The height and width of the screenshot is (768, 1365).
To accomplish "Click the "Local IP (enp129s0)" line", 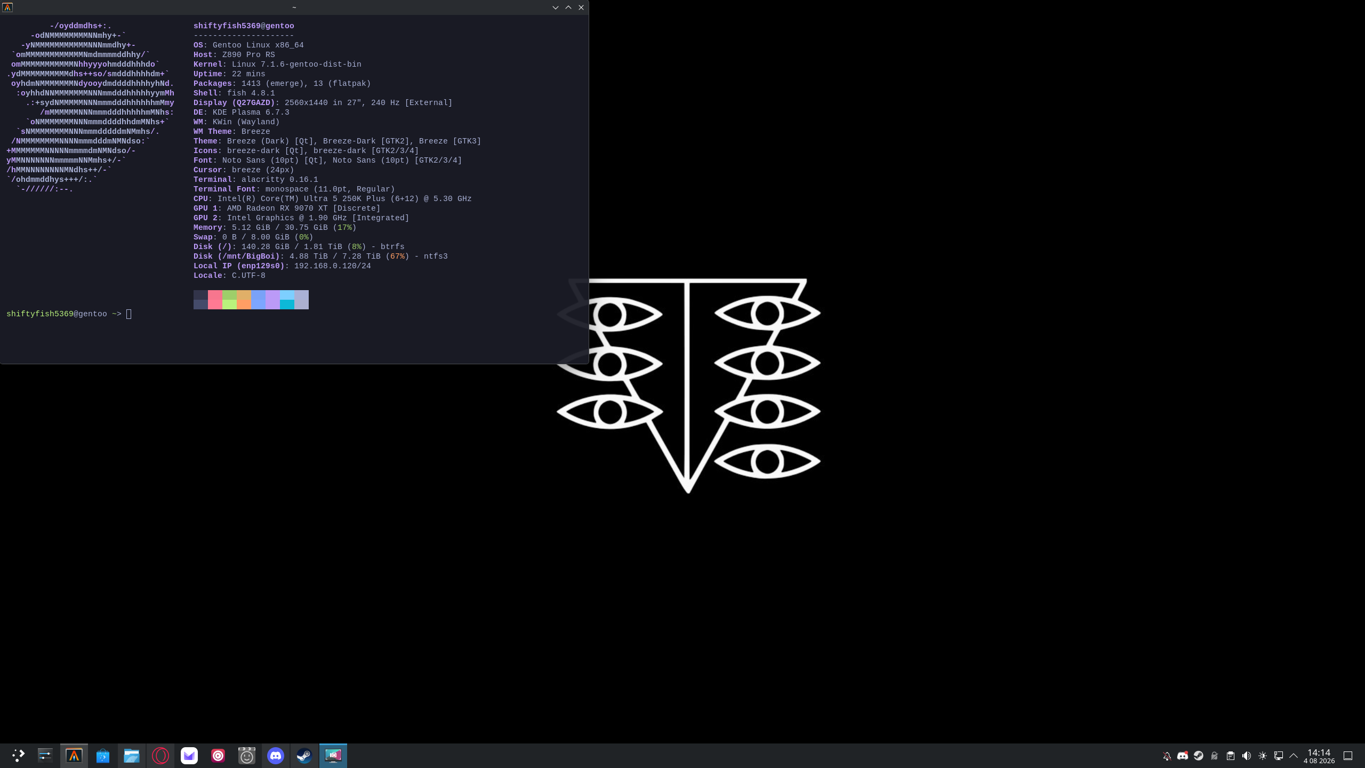I will pos(282,266).
